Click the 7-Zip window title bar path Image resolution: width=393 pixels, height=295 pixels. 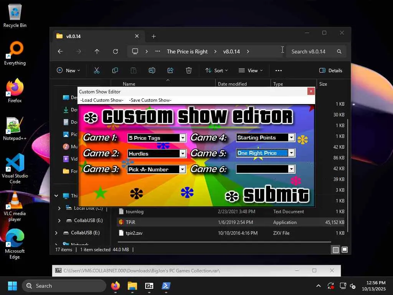(x=142, y=271)
